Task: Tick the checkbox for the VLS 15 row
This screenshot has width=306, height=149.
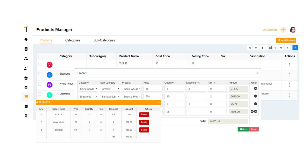Action: pyautogui.click(x=40, y=64)
